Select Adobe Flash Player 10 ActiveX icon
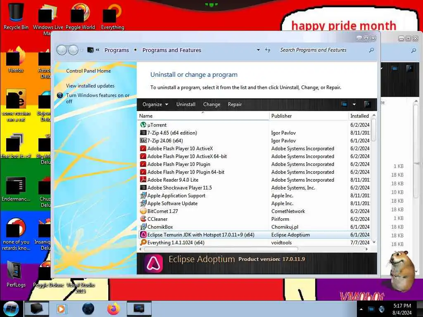423x317 pixels. coord(143,148)
